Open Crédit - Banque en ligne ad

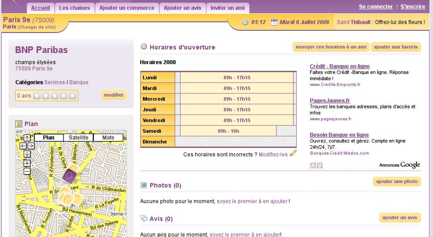(x=340, y=66)
